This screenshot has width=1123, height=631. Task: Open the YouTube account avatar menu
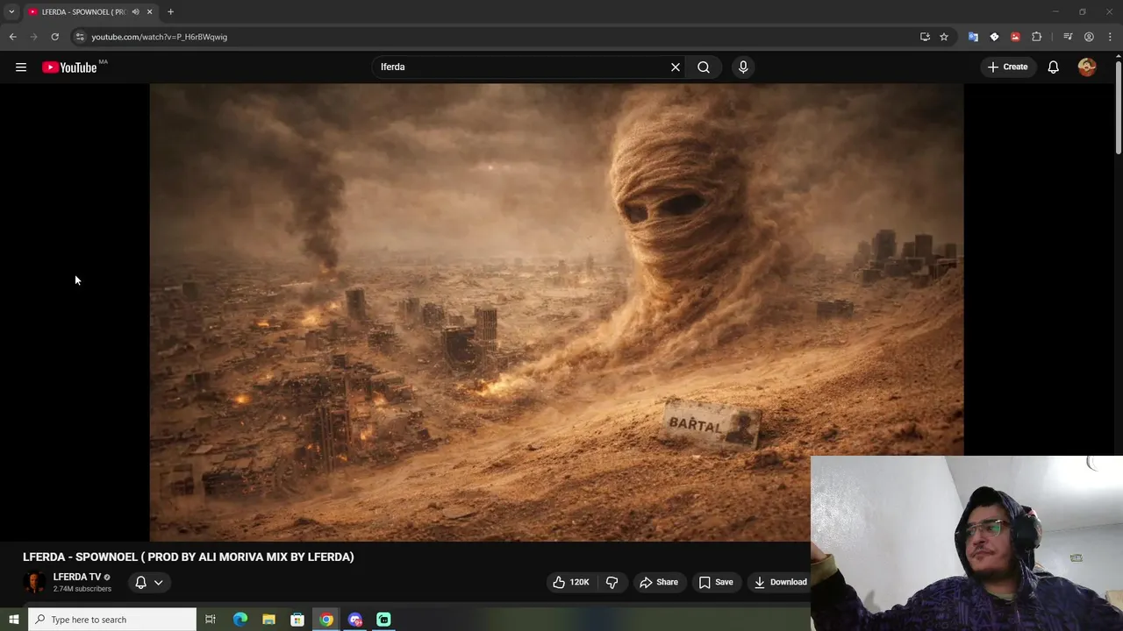coord(1087,67)
